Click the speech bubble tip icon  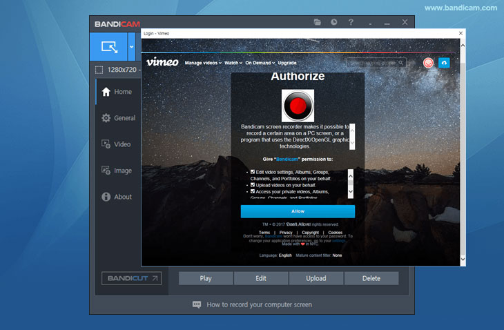pos(197,304)
